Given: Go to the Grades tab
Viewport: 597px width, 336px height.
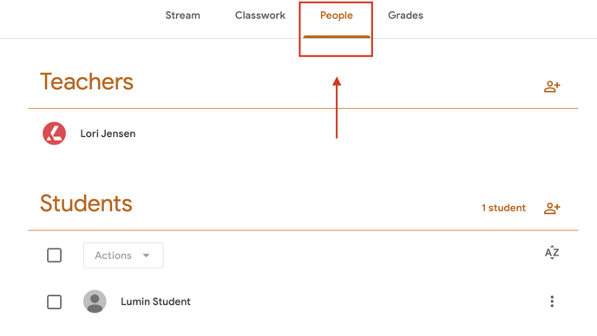Looking at the screenshot, I should (x=405, y=16).
